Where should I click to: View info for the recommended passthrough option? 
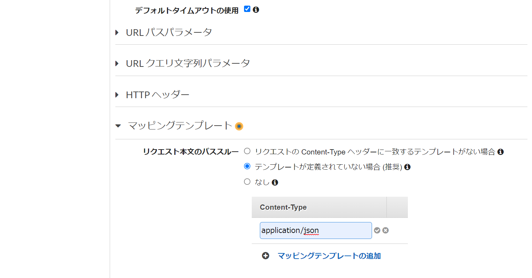click(x=408, y=166)
